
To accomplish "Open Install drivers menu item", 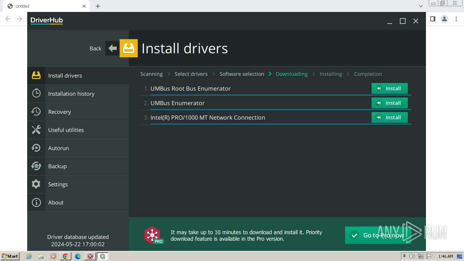I will tap(78, 75).
